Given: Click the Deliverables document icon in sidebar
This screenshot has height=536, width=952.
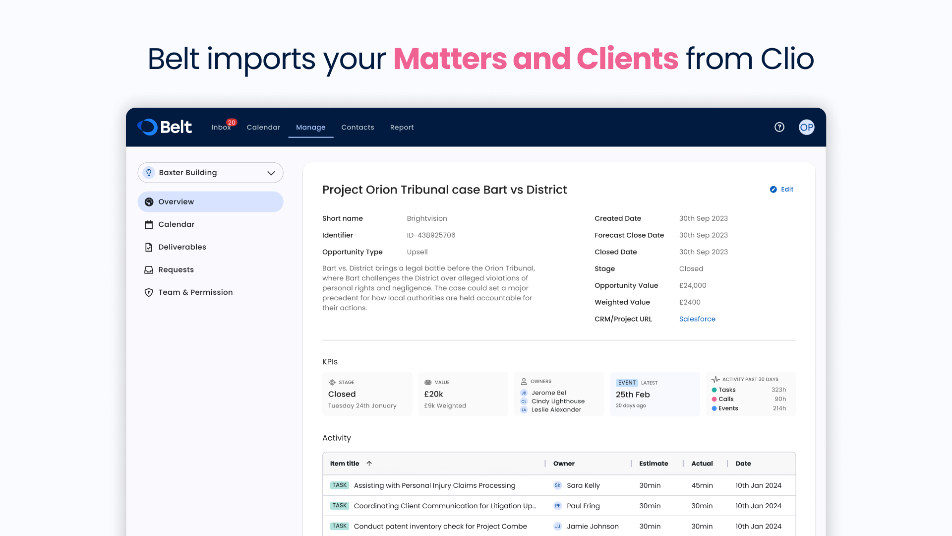Looking at the screenshot, I should 149,247.
